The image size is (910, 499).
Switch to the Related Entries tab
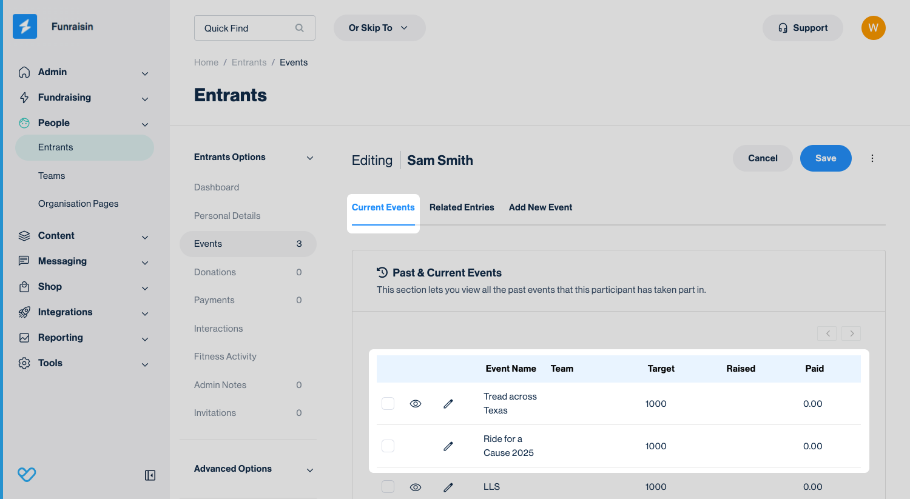click(462, 207)
